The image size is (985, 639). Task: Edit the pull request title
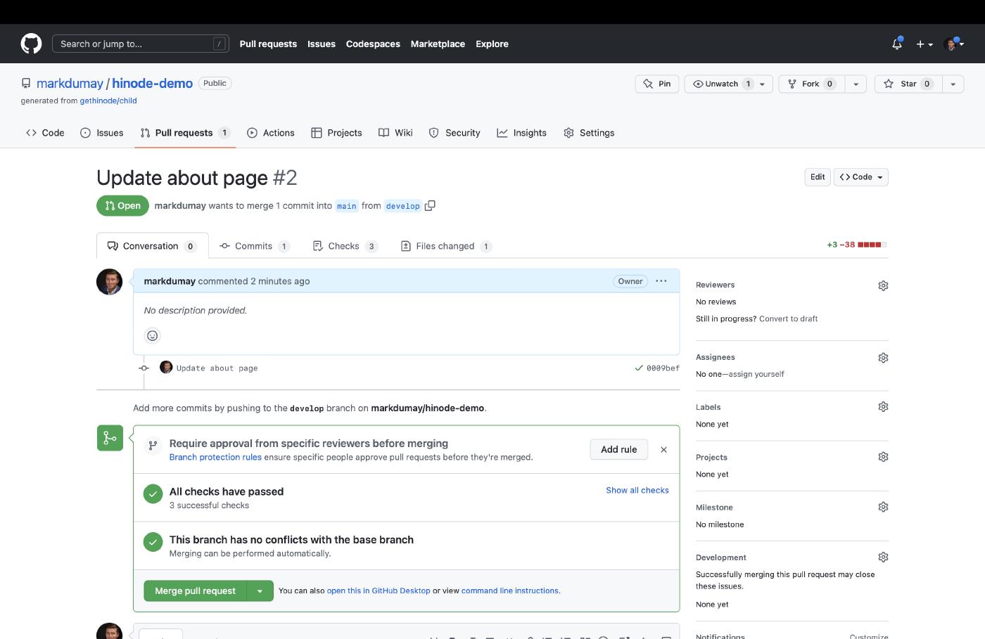(x=818, y=177)
